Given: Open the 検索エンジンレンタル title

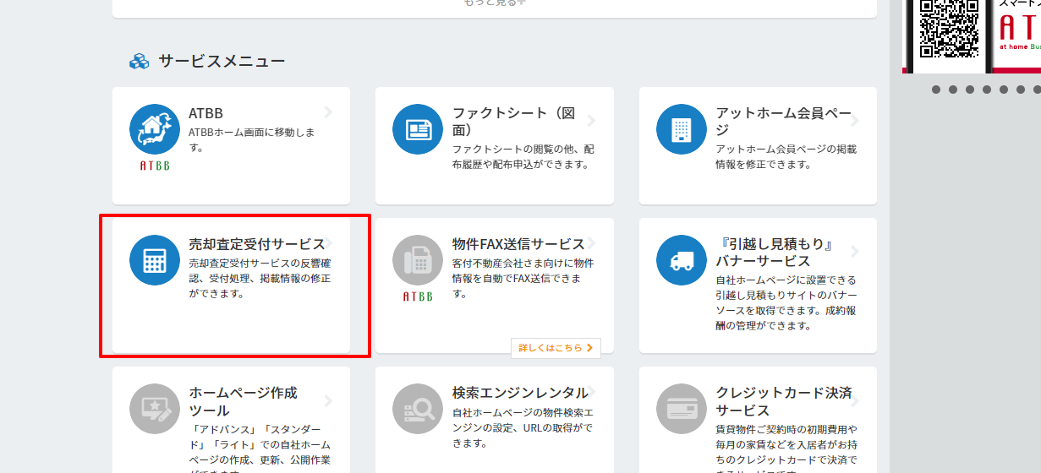Looking at the screenshot, I should [x=519, y=393].
